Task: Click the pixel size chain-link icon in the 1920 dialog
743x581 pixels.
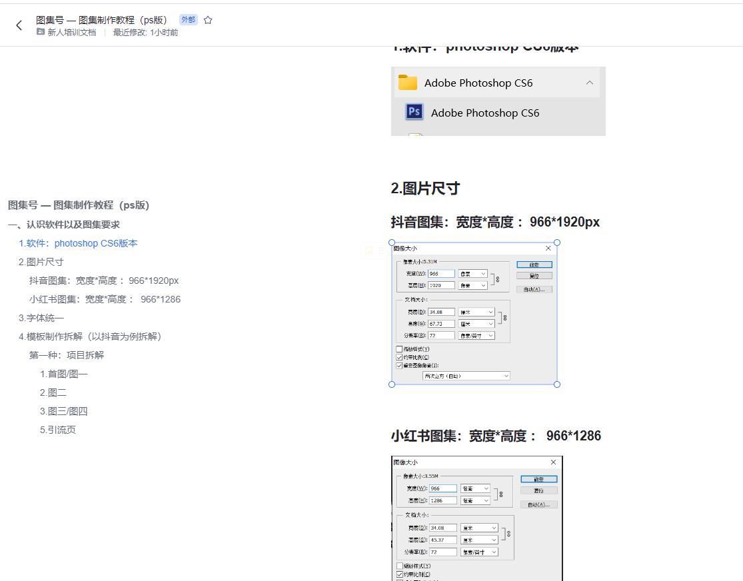Action: pyautogui.click(x=498, y=280)
